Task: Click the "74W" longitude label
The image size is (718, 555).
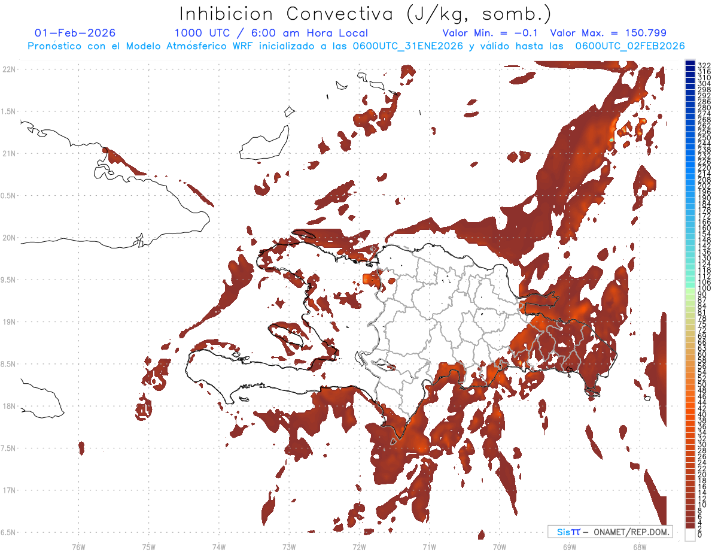Action: point(219,546)
